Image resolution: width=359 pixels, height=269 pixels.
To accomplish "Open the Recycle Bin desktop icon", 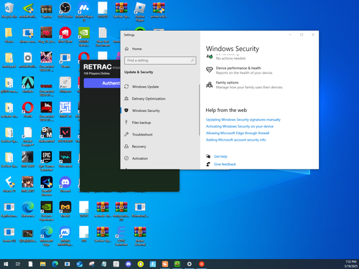I will (x=9, y=10).
